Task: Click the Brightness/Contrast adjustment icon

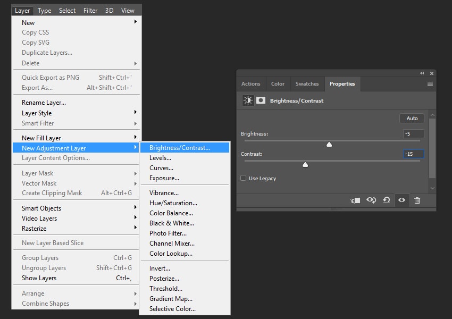Action: coord(248,100)
